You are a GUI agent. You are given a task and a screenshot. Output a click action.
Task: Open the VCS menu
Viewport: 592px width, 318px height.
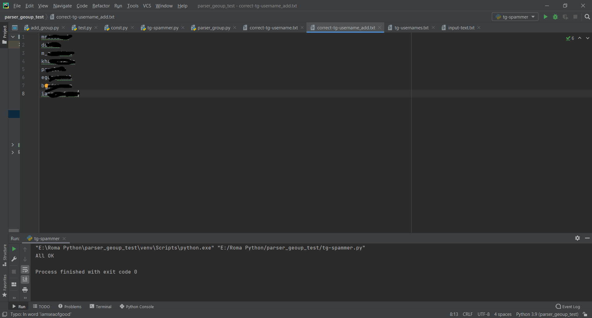(x=147, y=6)
